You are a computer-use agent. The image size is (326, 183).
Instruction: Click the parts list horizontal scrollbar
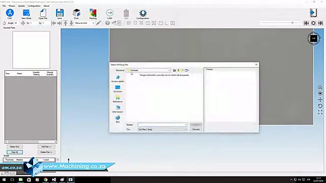click(31, 142)
